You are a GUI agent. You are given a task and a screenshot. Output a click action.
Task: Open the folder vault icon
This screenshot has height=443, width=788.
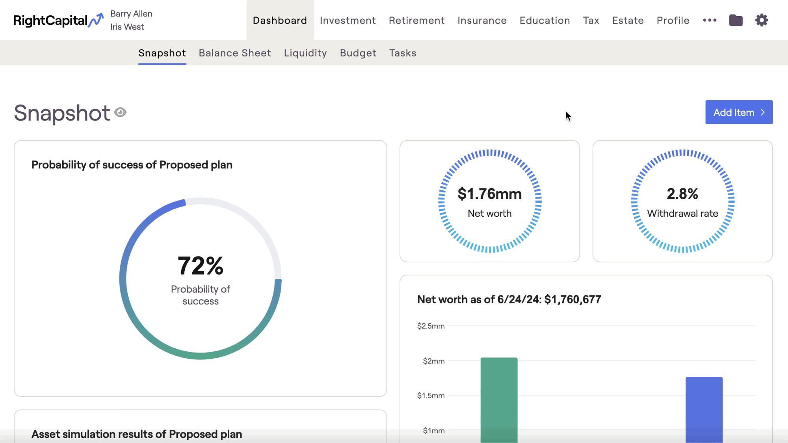click(x=736, y=20)
